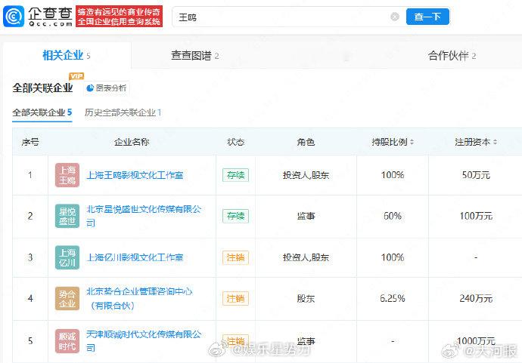Click the 60% shareholding cell
Screen dimensions: 522x363
(x=393, y=216)
